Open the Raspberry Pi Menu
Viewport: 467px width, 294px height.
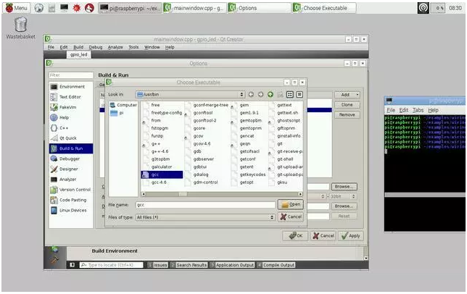(16, 7)
